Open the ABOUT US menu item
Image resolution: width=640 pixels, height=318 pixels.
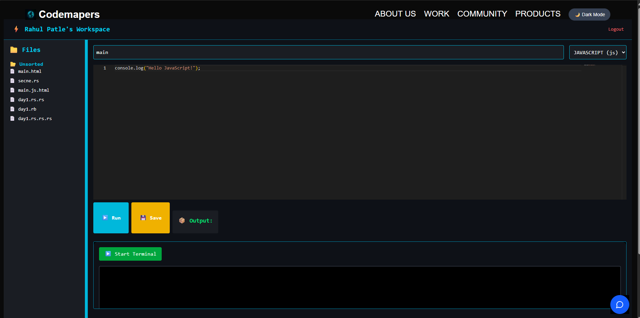coord(395,14)
